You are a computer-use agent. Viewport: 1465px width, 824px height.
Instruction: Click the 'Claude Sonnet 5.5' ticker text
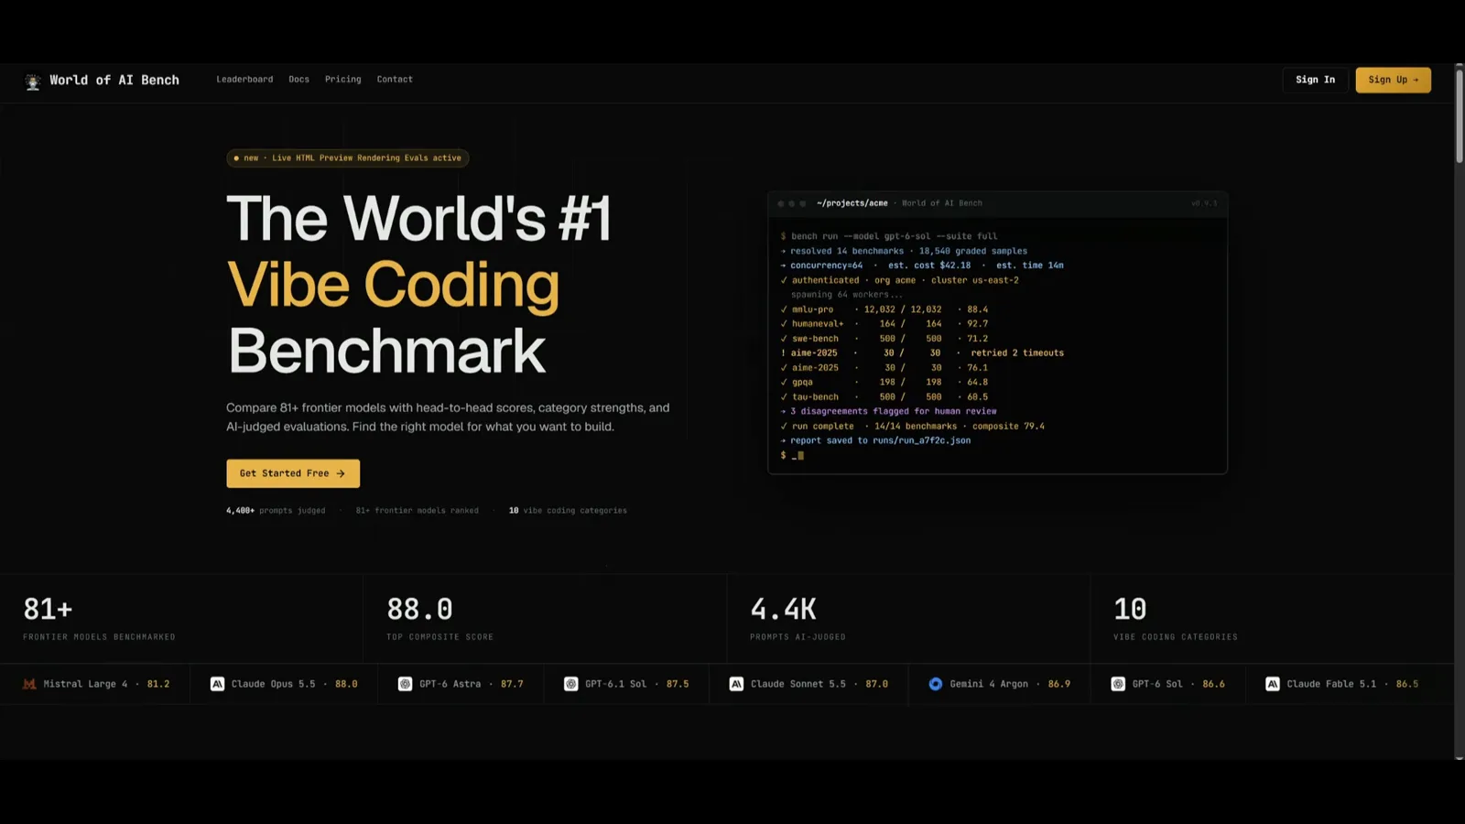click(798, 684)
